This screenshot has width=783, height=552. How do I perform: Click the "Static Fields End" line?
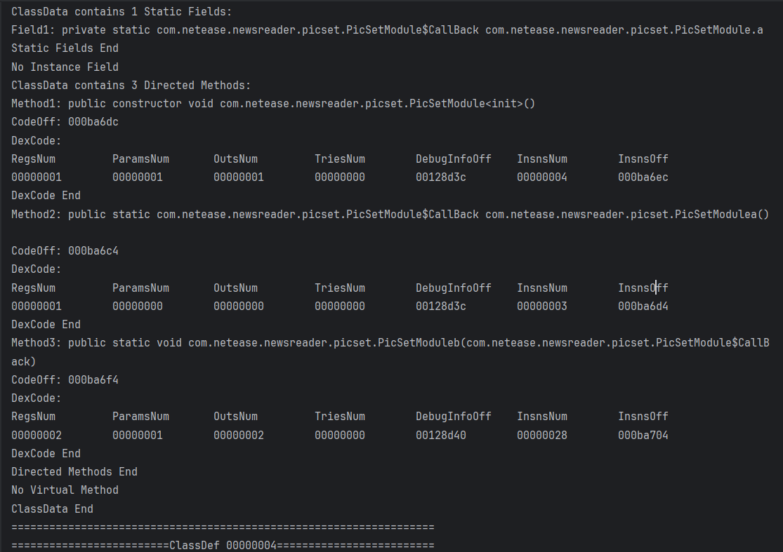65,48
